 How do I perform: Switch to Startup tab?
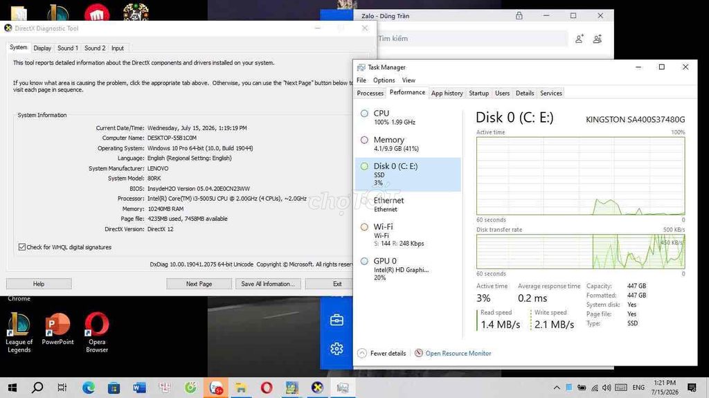(479, 93)
